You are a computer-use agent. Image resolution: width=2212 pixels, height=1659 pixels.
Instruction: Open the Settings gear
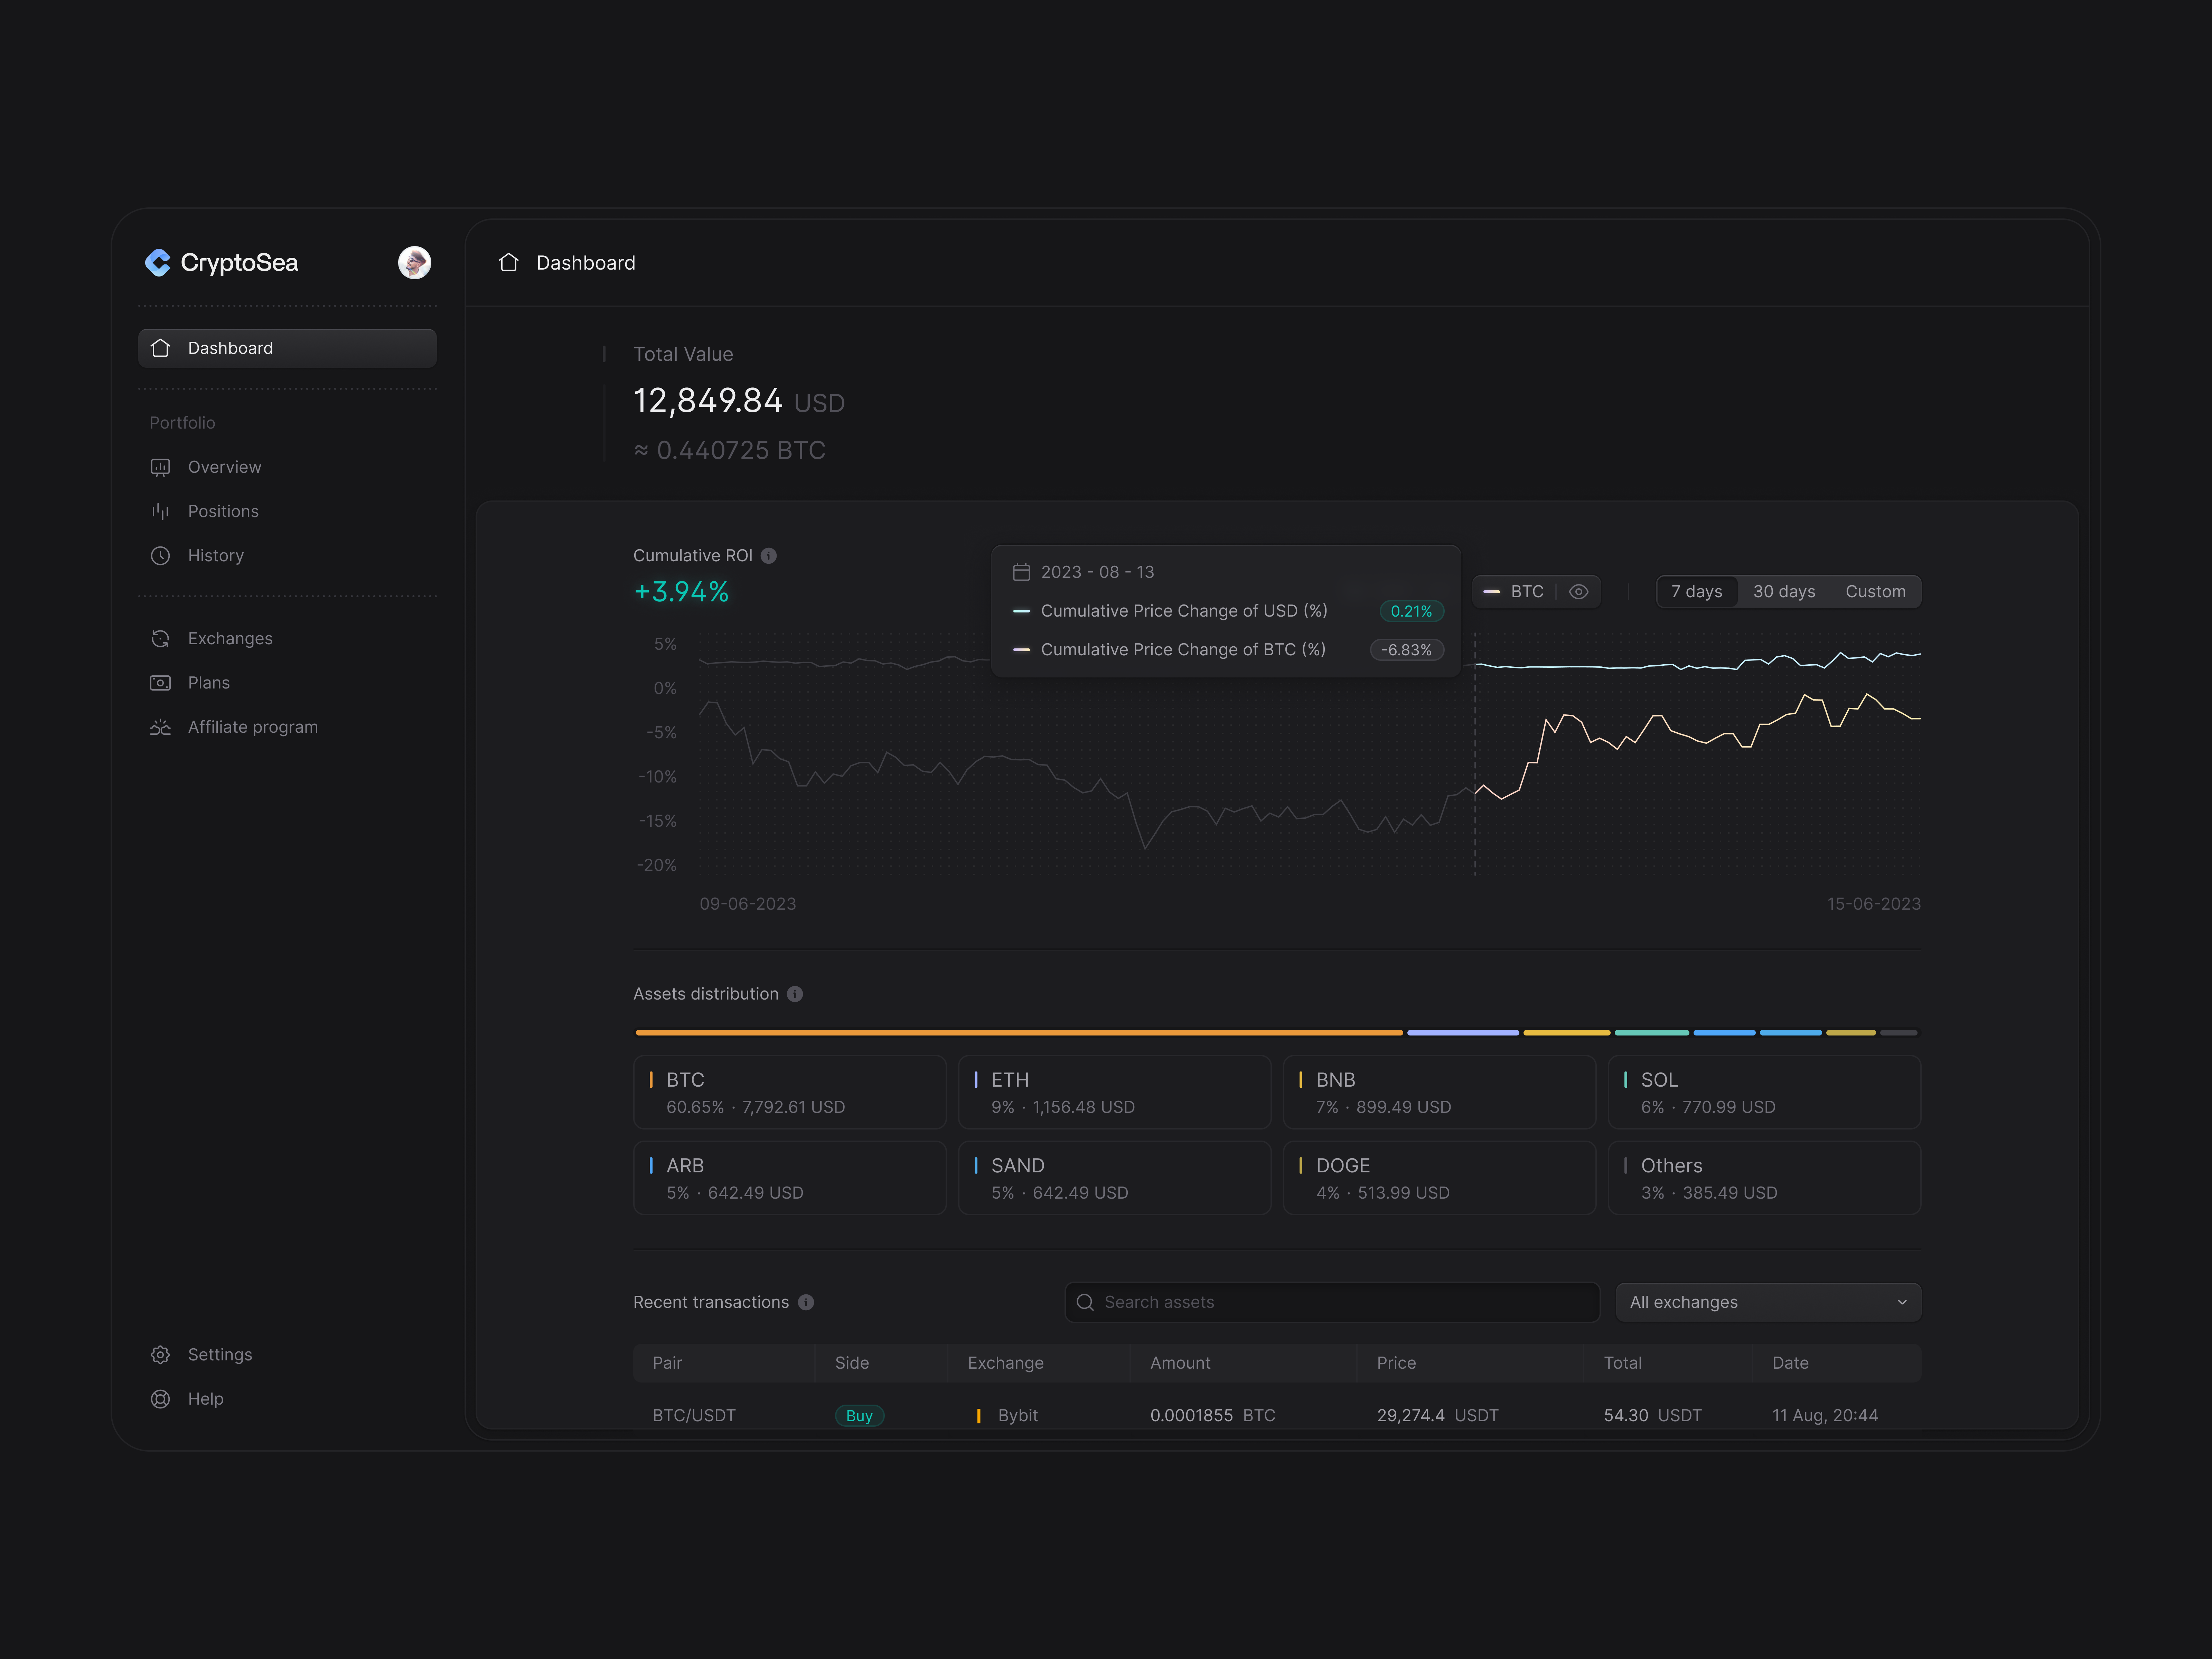pos(160,1355)
